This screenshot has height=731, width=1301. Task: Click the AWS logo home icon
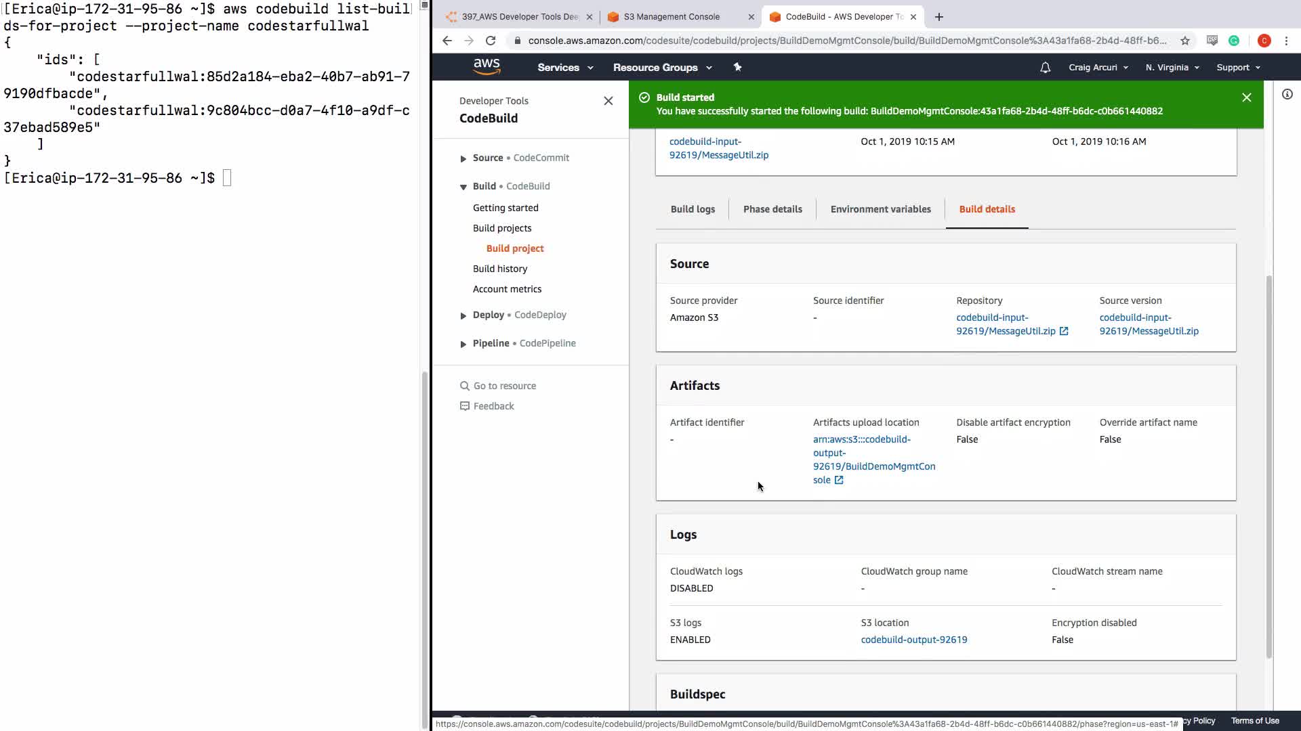pyautogui.click(x=487, y=66)
